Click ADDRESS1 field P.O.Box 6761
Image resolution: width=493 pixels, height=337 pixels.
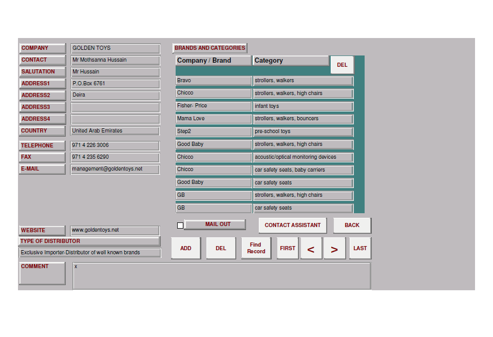coord(116,84)
